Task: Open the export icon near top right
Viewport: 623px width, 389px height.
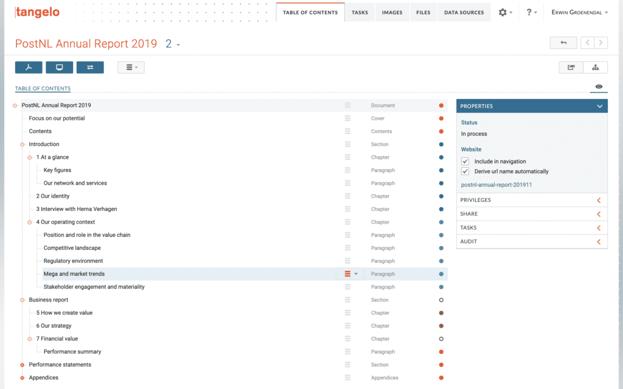Action: coord(571,67)
